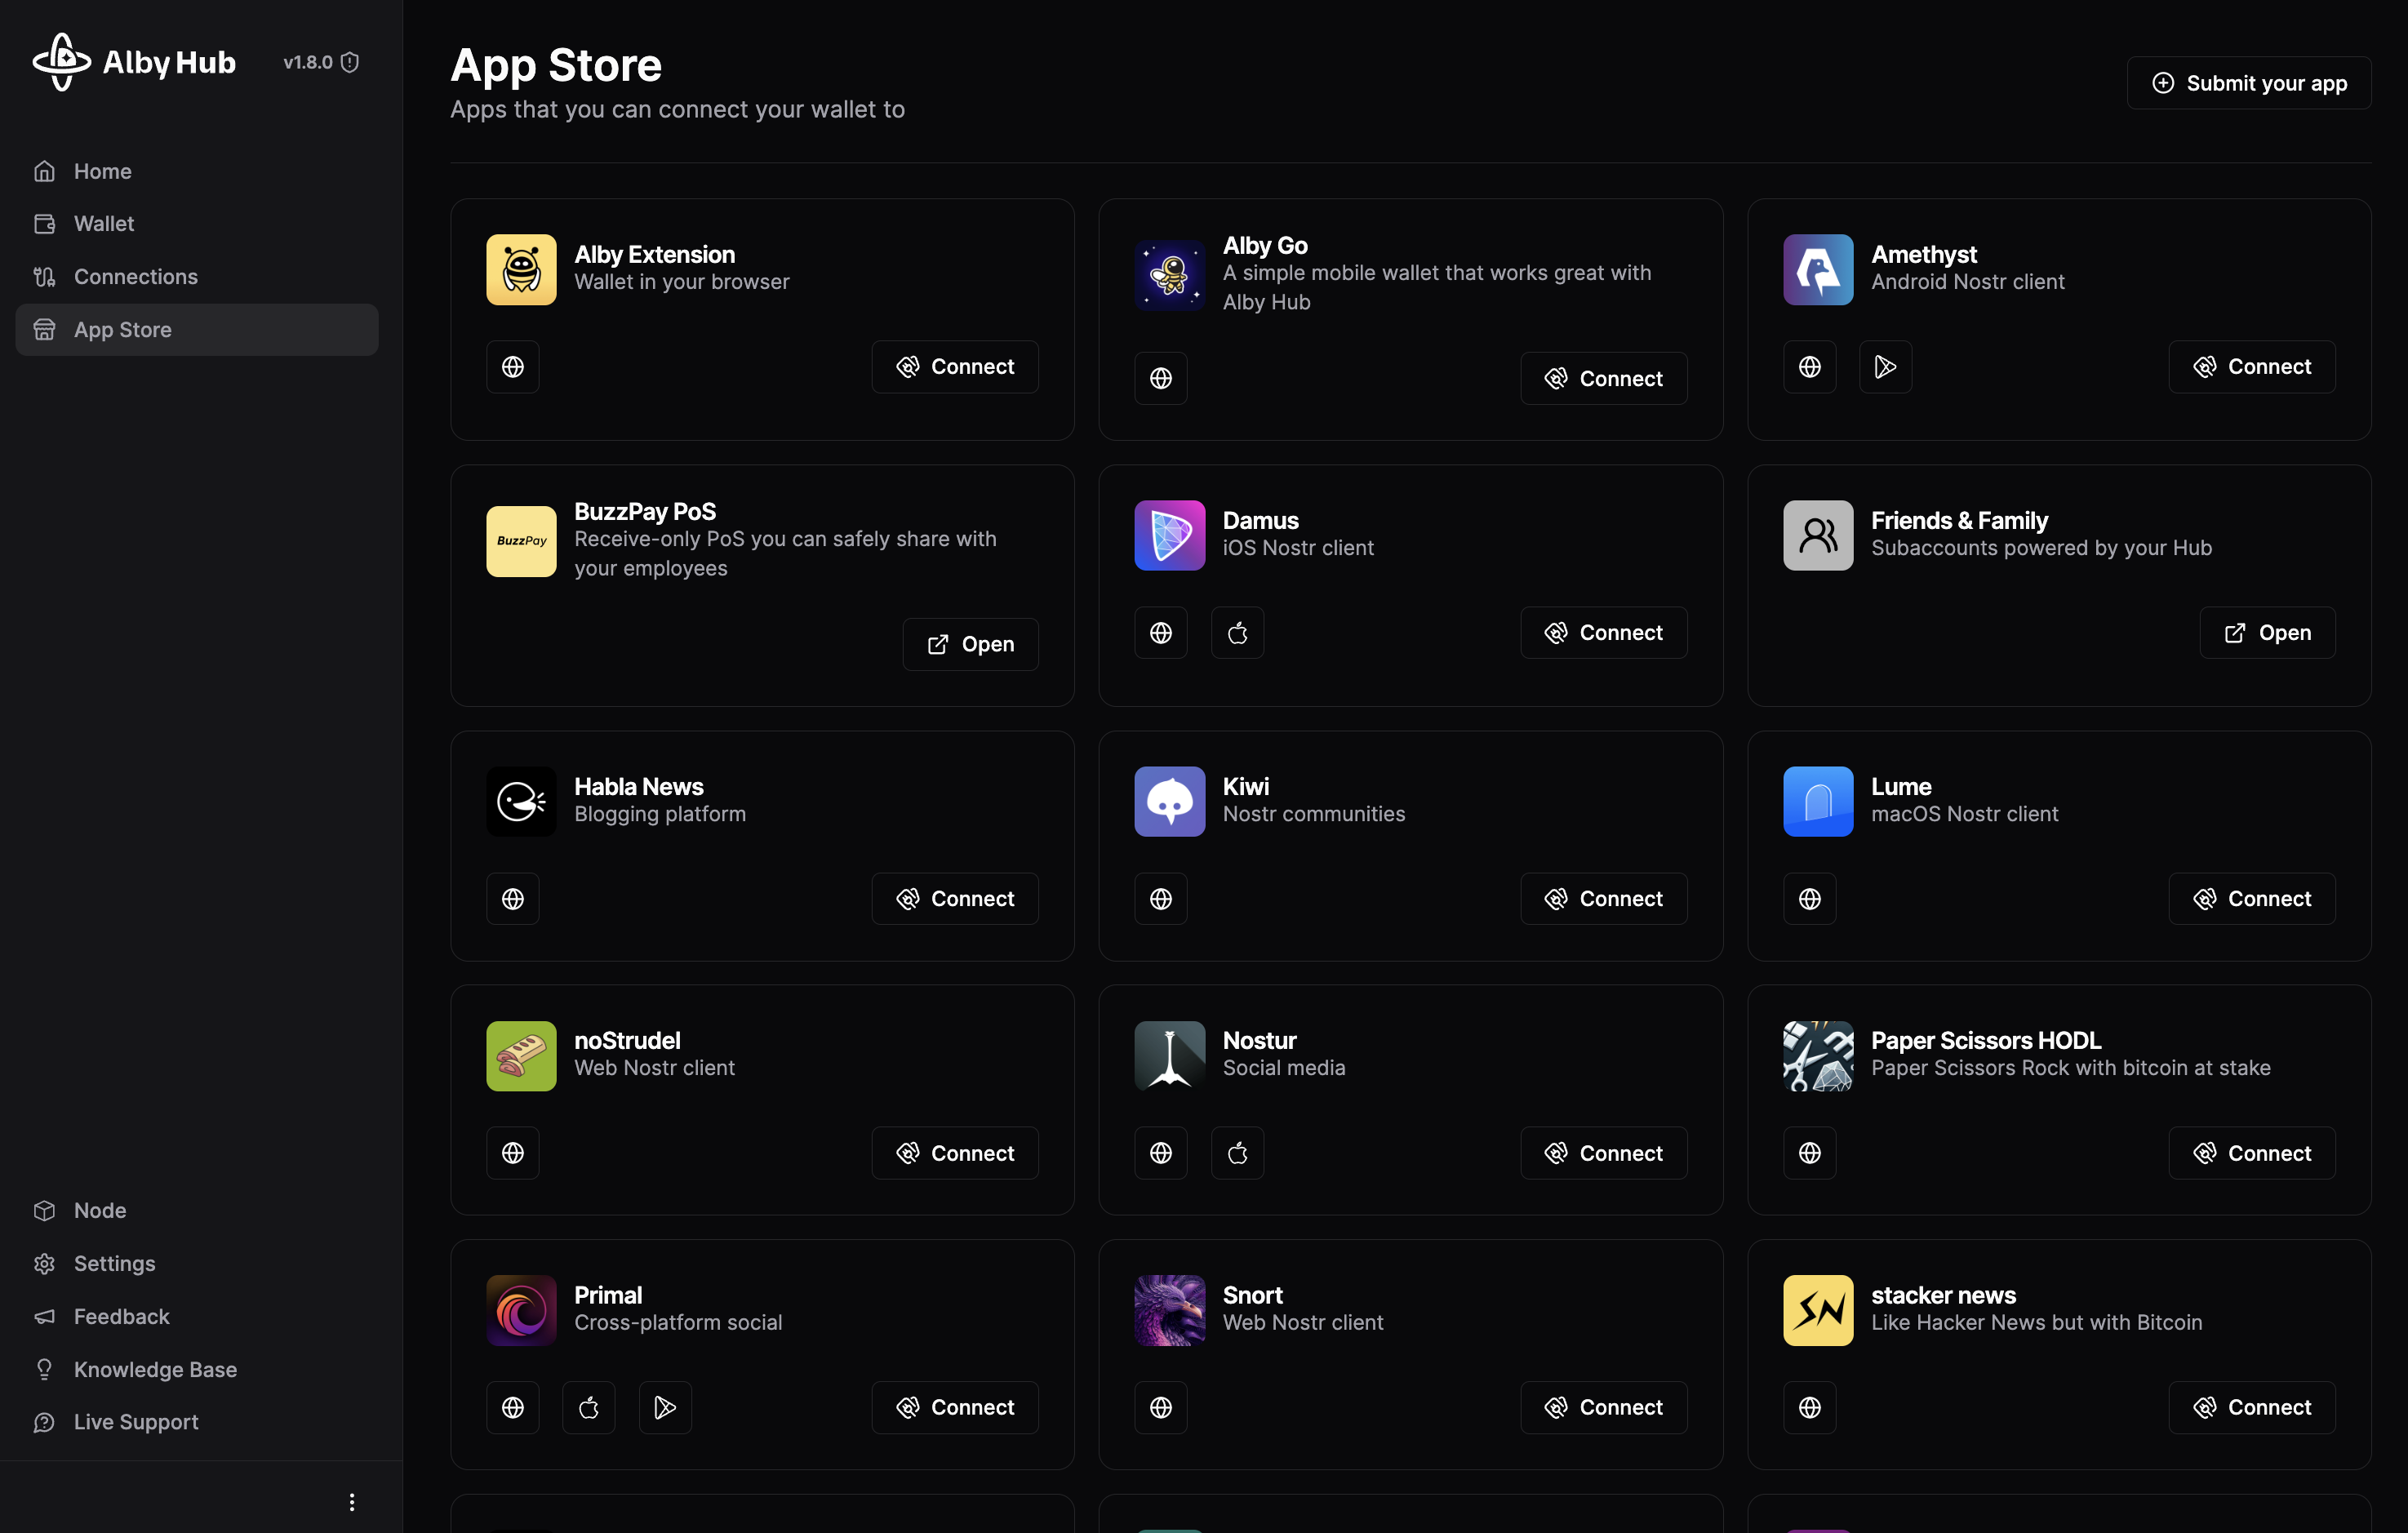Open Habla News website globe icon

(512, 899)
